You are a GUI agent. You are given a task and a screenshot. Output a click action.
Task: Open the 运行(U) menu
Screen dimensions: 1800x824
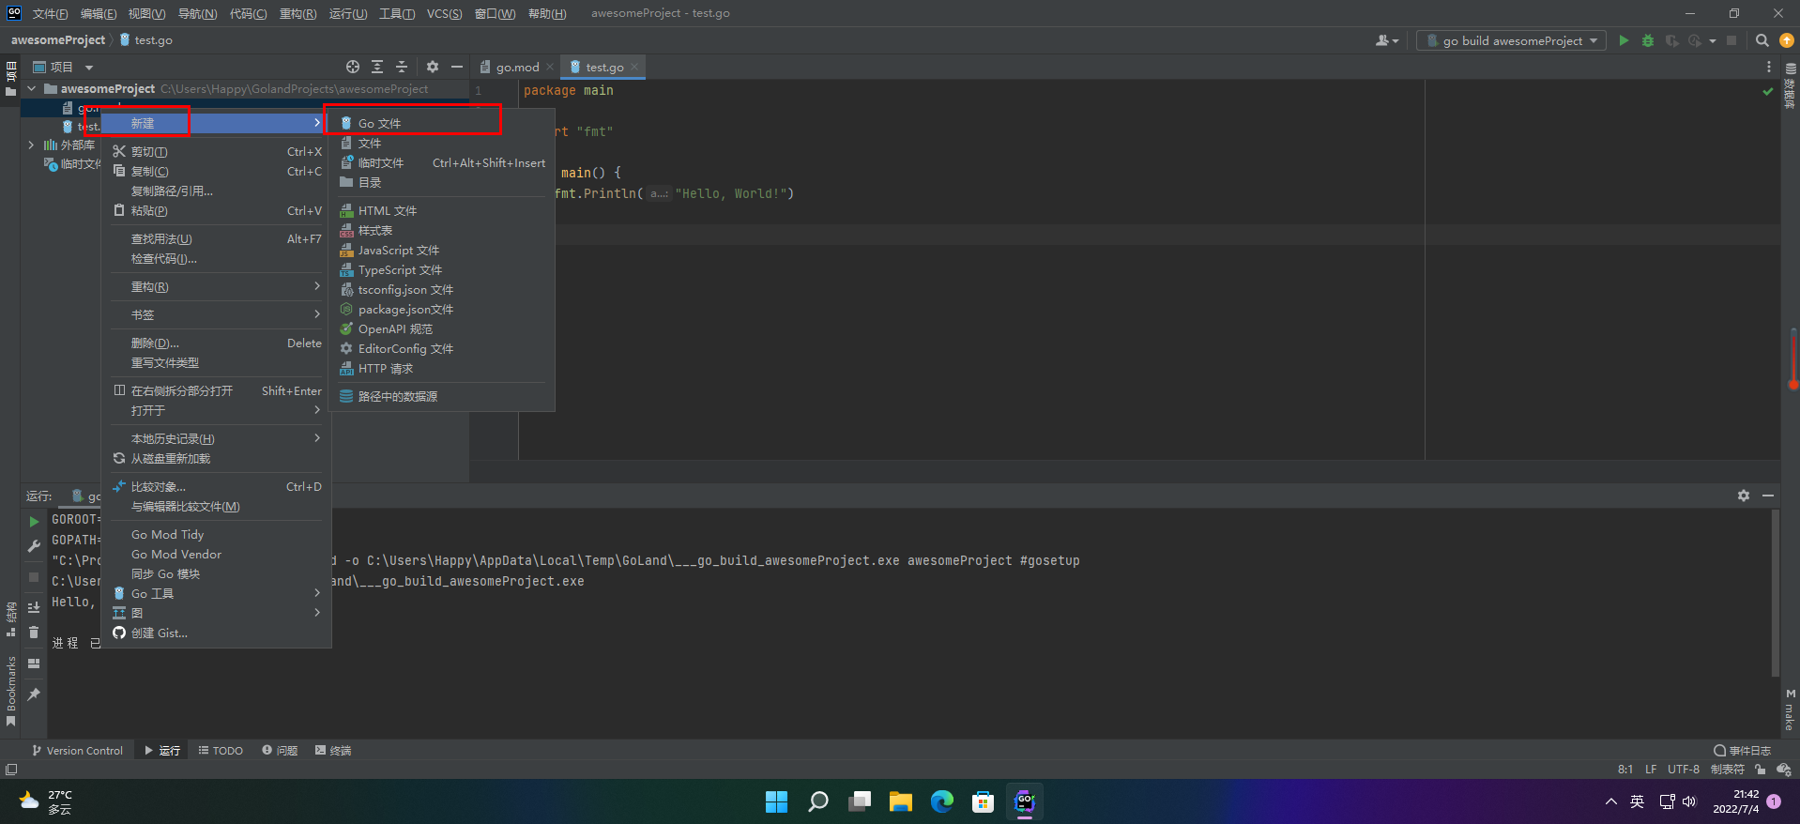click(348, 13)
